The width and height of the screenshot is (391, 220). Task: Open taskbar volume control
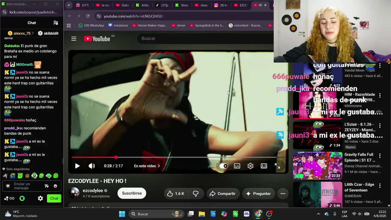point(360,214)
